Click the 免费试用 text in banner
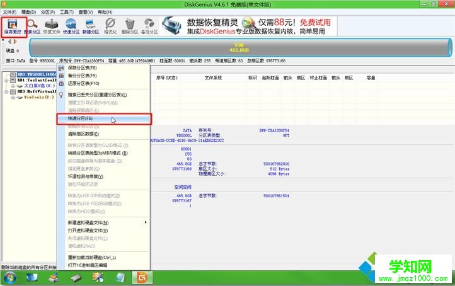Viewport: 455px width, 286px height. [315, 22]
